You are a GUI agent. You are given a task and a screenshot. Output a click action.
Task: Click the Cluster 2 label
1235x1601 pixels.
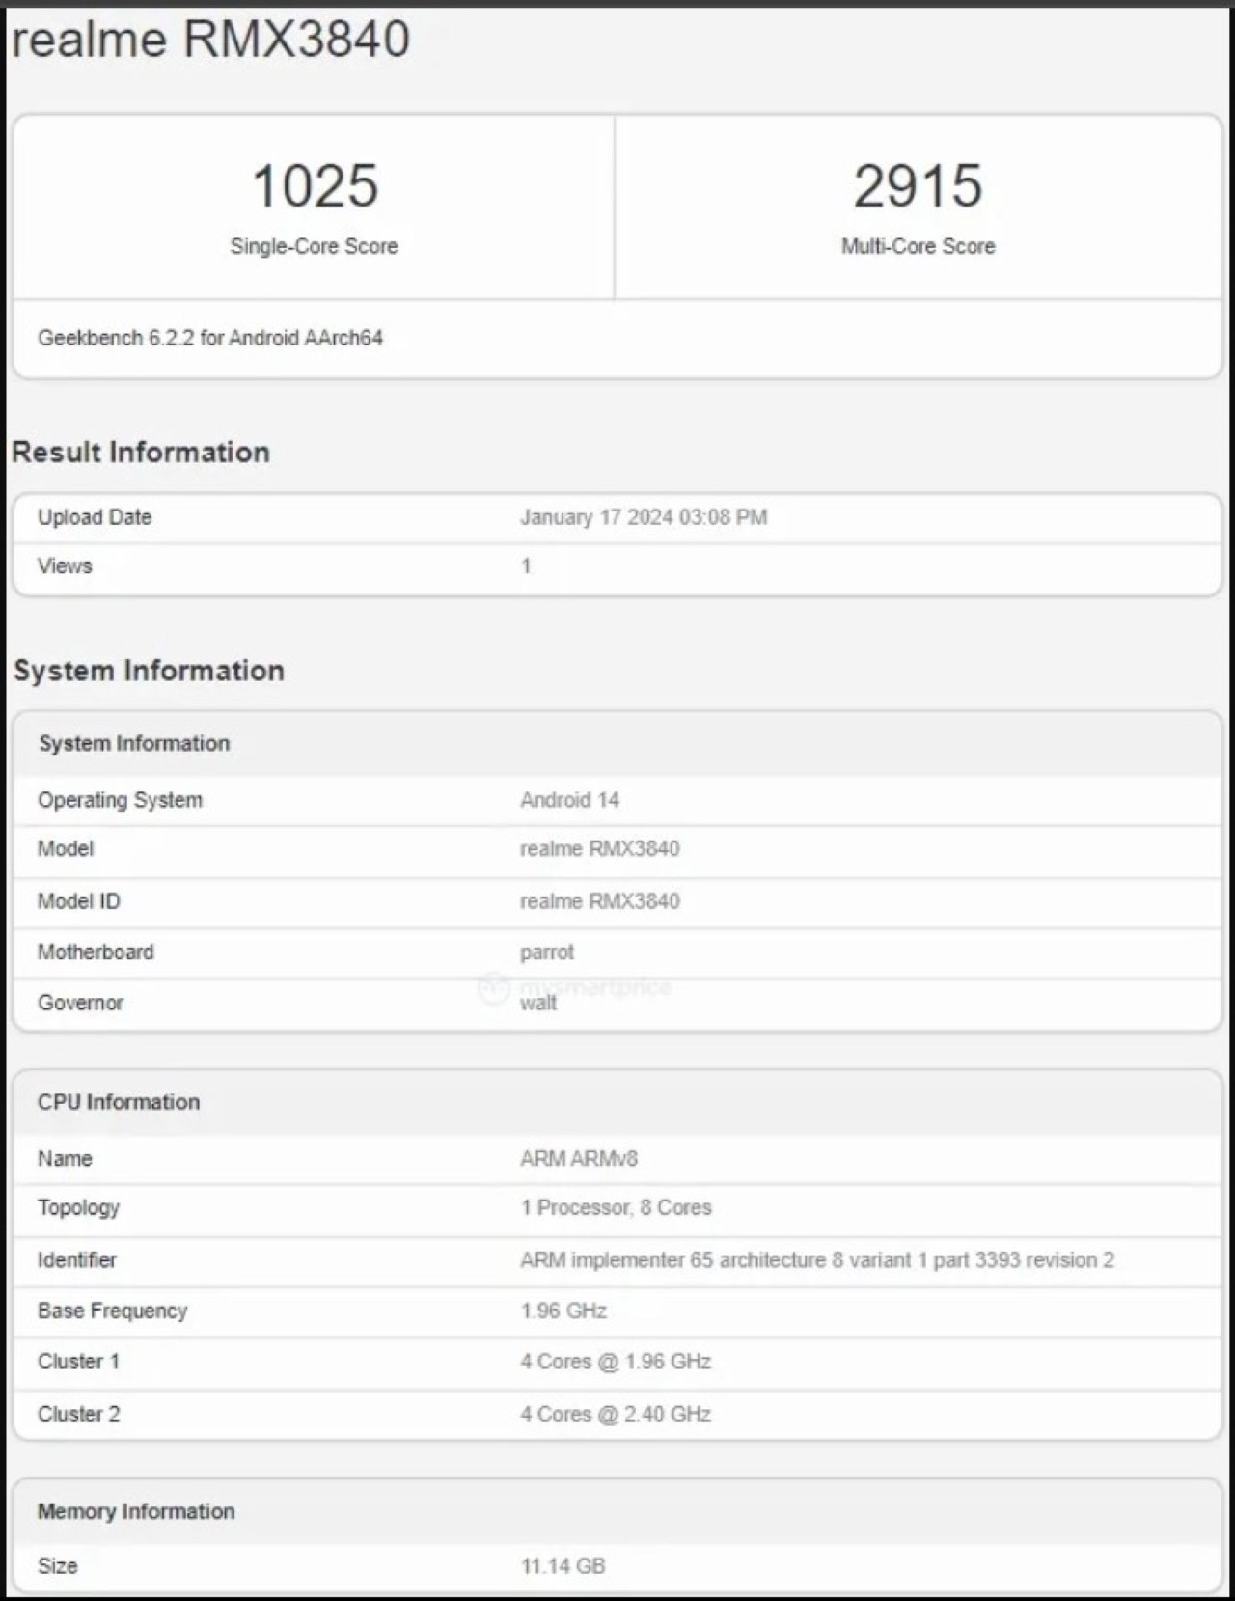(x=79, y=1414)
